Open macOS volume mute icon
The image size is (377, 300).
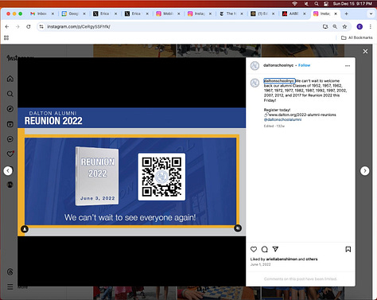tap(306, 4)
